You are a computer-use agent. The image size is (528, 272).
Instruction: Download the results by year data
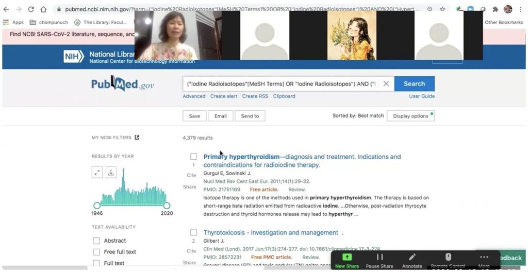click(x=111, y=173)
